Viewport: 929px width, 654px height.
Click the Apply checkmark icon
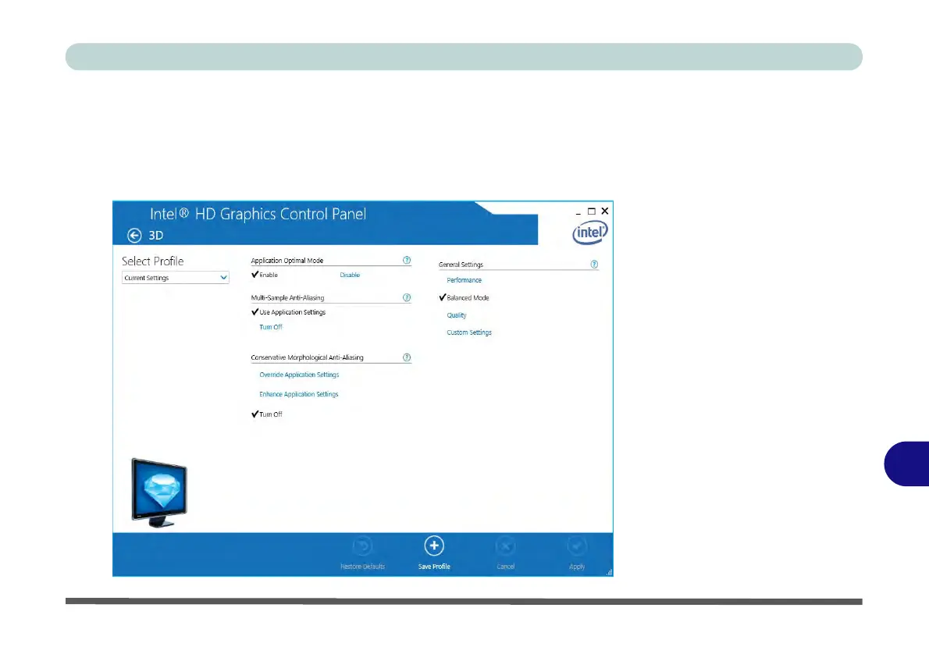coord(576,546)
